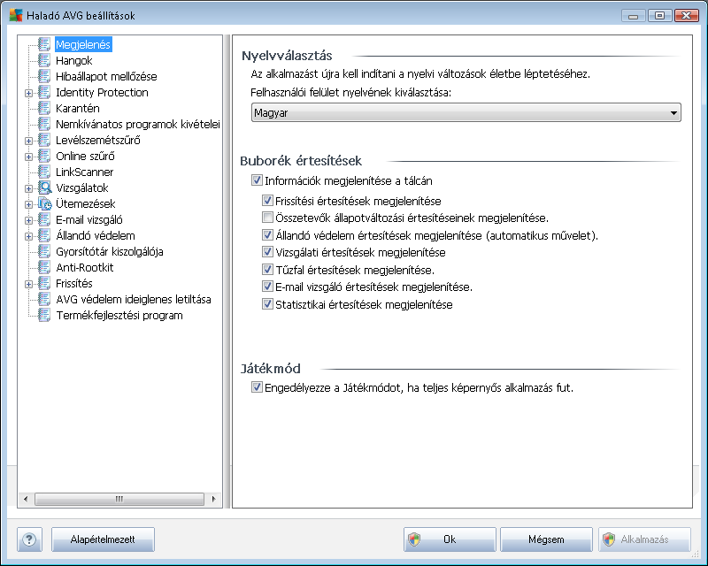708x566 pixels.
Task: Click the tree scrollbar right arrow
Action: [213, 499]
